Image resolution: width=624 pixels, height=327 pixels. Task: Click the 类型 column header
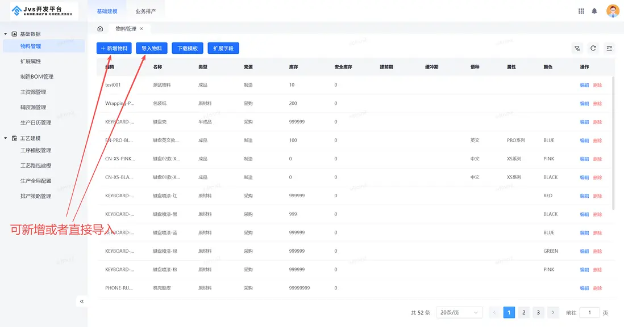click(202, 67)
